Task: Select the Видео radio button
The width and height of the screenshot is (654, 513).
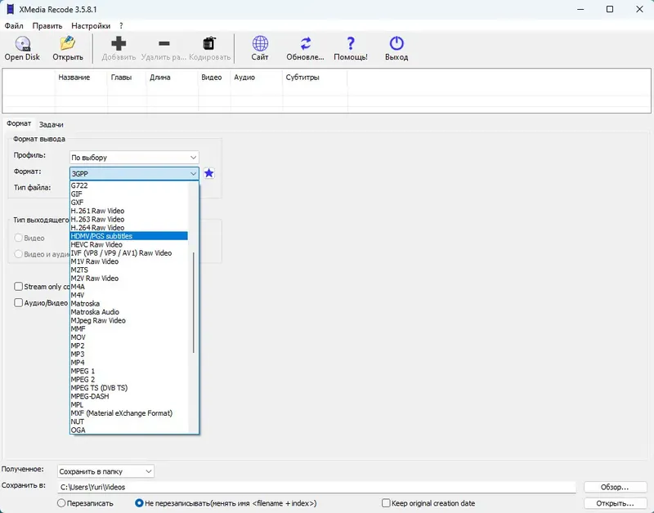Action: click(x=18, y=238)
